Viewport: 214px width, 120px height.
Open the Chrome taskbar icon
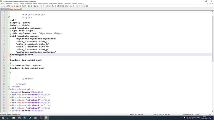(x=19, y=118)
